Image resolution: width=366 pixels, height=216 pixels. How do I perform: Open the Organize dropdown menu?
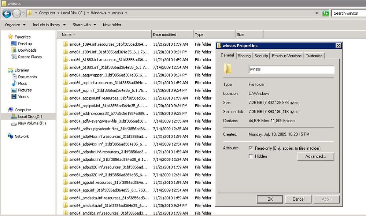(x=15, y=25)
